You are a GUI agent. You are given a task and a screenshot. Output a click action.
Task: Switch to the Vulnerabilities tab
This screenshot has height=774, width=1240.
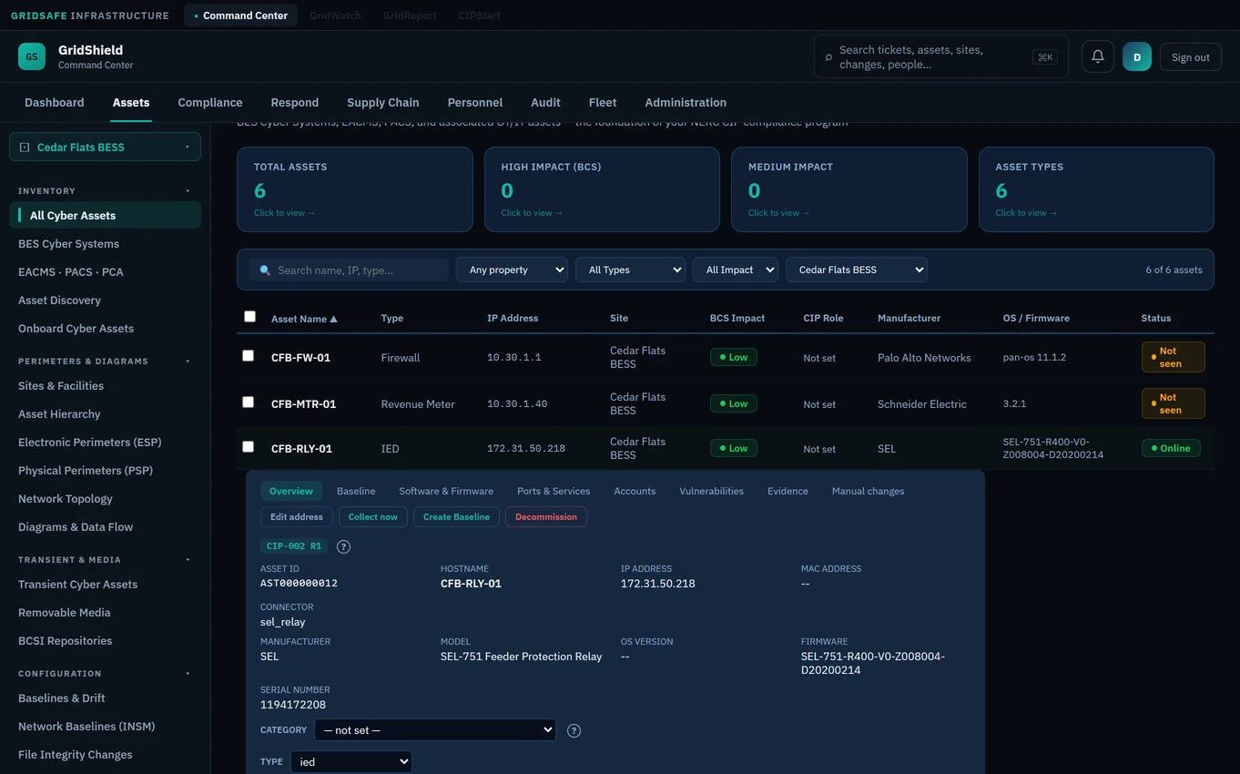pos(711,491)
